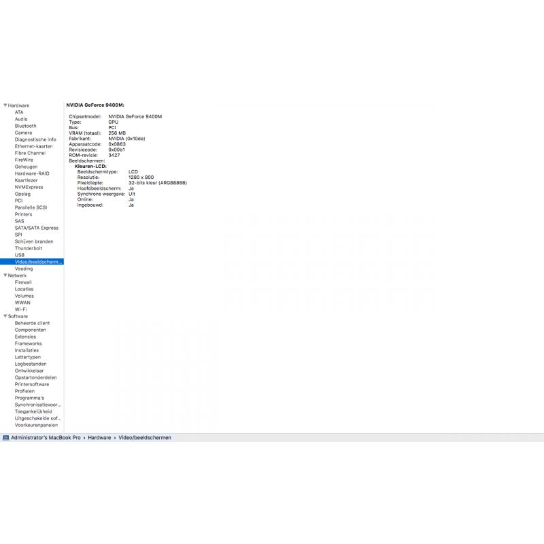544x544 pixels.
Task: Open Parallelle SCSI entry
Action: click(31, 207)
